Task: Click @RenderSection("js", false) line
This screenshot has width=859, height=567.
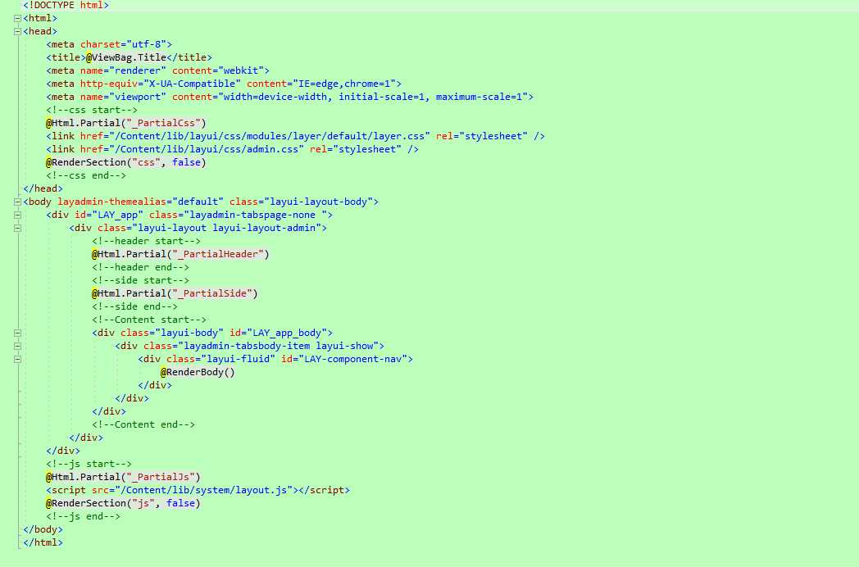Action: [x=123, y=503]
